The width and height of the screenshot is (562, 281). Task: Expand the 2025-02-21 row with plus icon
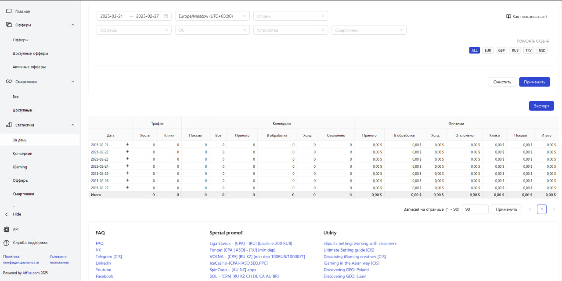pos(127,144)
